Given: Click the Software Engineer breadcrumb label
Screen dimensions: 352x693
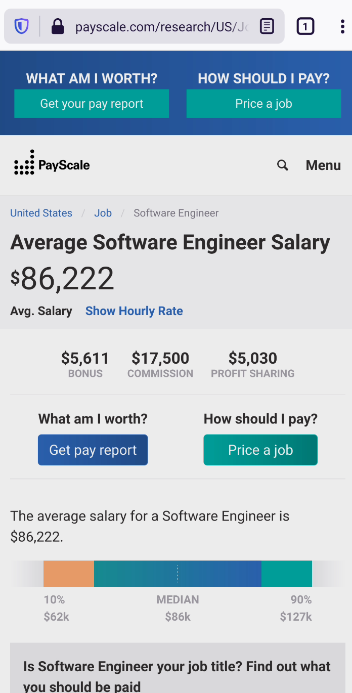Looking at the screenshot, I should [x=175, y=213].
